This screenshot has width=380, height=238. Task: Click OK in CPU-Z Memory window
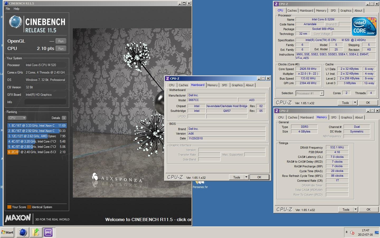[x=368, y=210]
